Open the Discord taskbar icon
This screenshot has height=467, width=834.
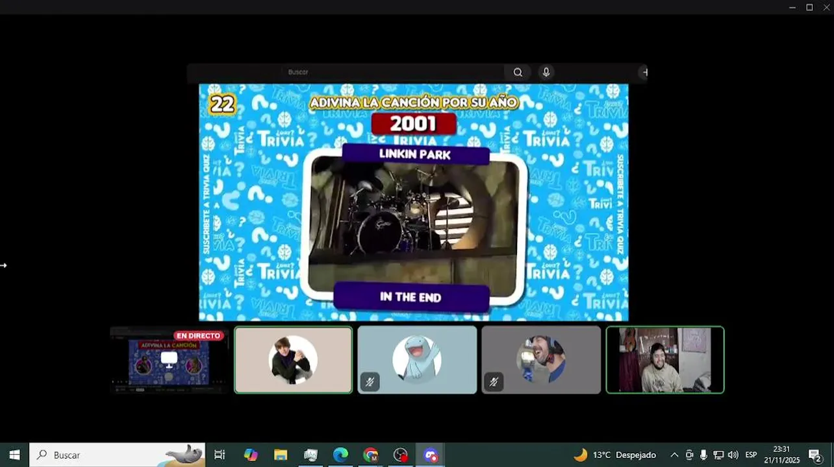coord(431,455)
